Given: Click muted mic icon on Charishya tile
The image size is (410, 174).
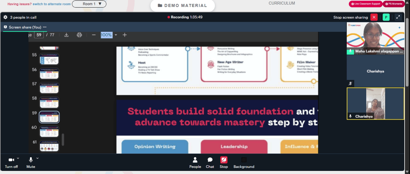Looking at the screenshot, I should 351,84.
